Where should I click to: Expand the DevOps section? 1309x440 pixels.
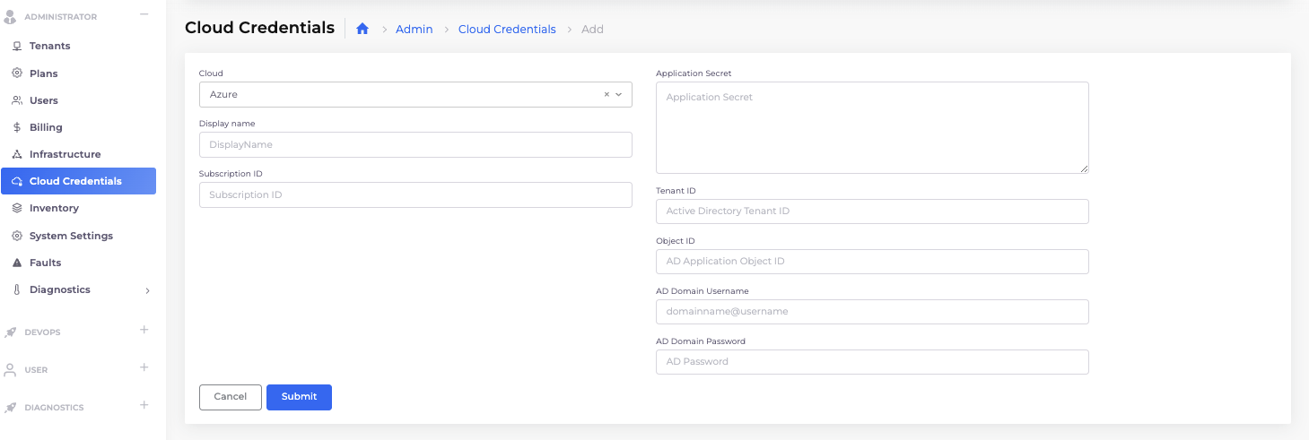point(144,331)
